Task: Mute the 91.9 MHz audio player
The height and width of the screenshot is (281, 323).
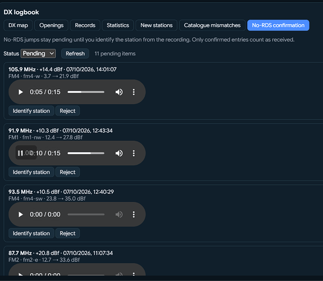Action: click(119, 153)
